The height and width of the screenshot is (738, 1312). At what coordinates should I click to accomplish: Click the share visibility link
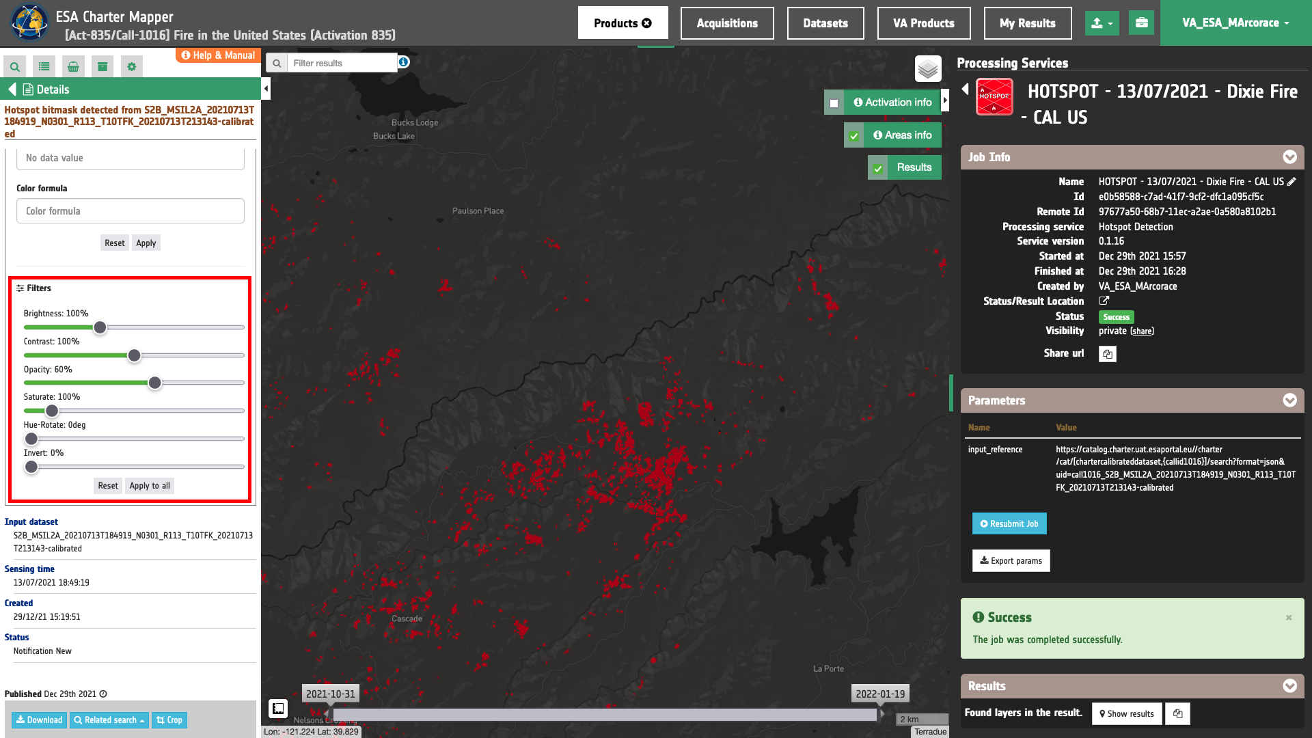(x=1142, y=331)
